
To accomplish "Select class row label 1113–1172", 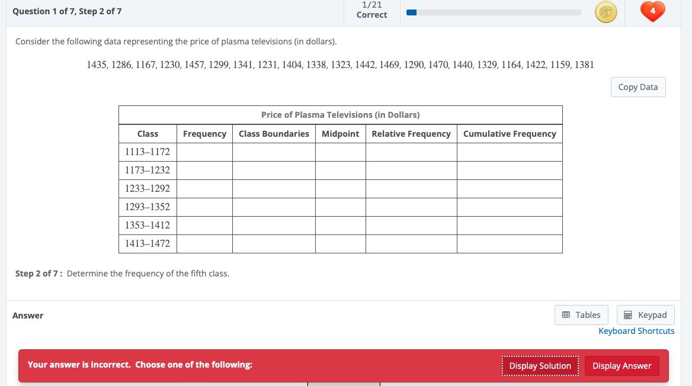I will (148, 152).
